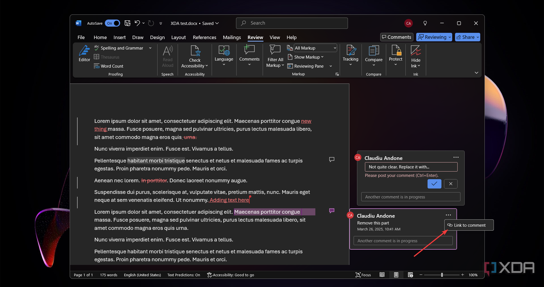Open the Tracking options

tap(350, 55)
